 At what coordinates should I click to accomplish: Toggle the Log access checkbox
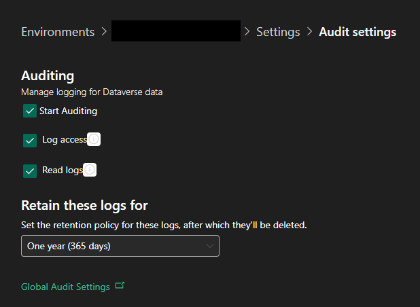(30, 141)
